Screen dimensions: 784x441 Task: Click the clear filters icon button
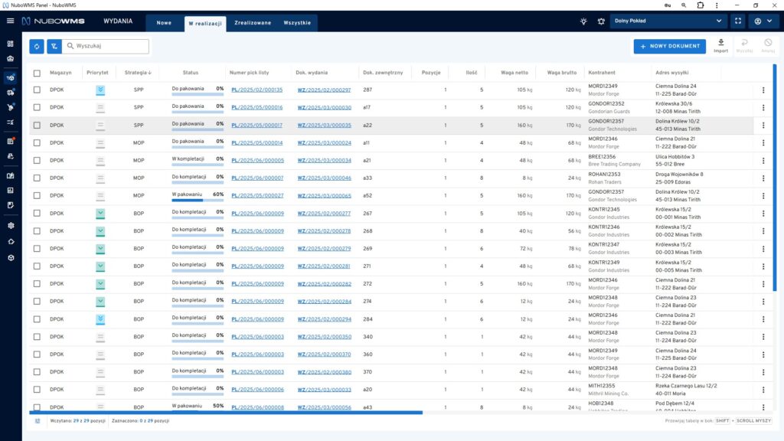[54, 47]
